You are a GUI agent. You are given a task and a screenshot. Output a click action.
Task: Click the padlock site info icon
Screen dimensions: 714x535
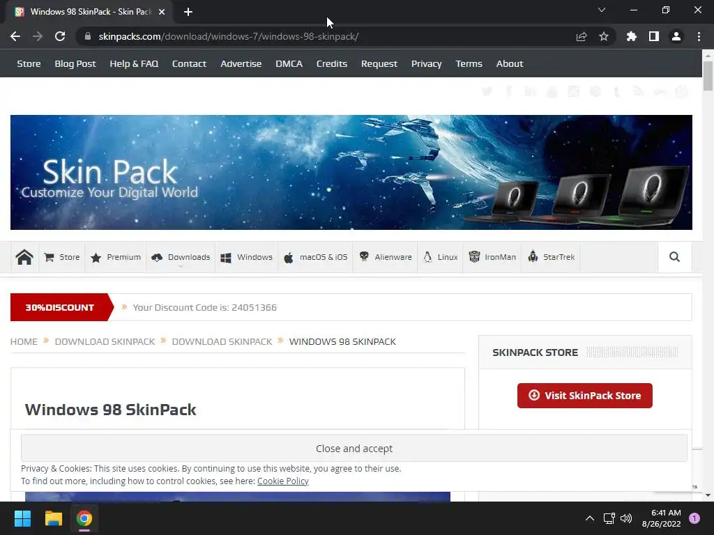[x=88, y=36]
